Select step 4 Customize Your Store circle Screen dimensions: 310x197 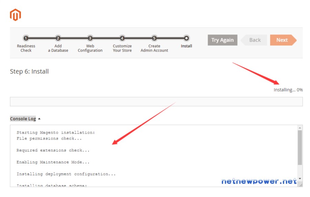[122, 38]
